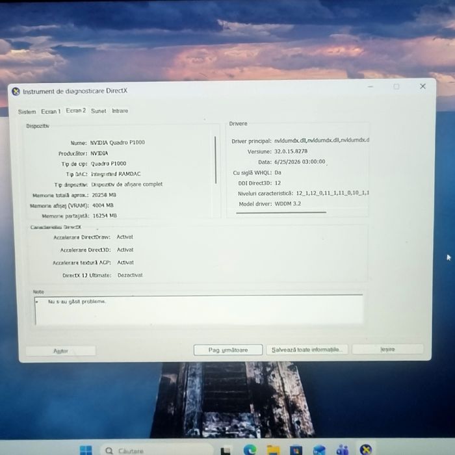The width and height of the screenshot is (455, 455).
Task: Click the taskbar Căutare search box
Action: [x=157, y=450]
